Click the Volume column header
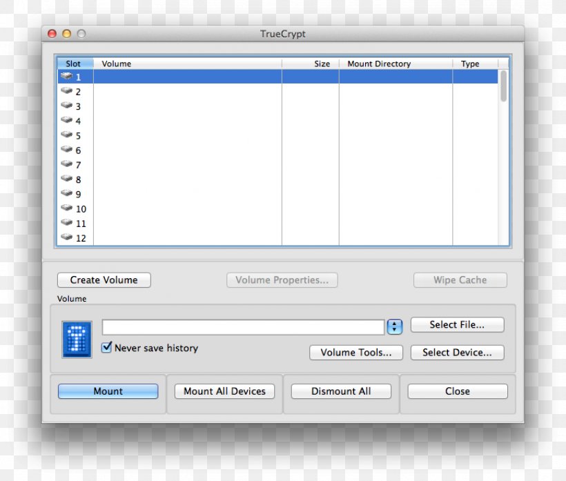Image resolution: width=566 pixels, height=481 pixels. pyautogui.click(x=116, y=63)
